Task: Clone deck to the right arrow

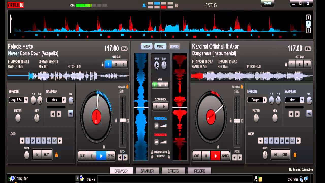Action: 164,106
